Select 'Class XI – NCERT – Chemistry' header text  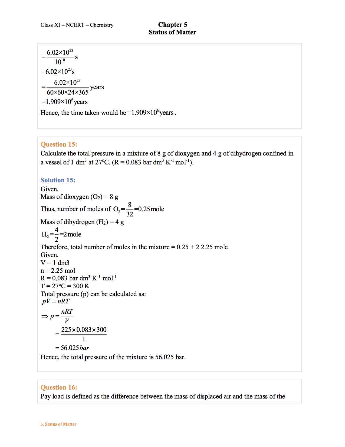pyautogui.click(x=77, y=25)
